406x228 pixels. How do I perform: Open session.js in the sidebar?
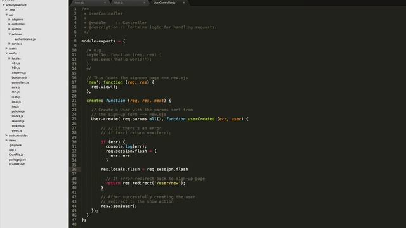click(x=18, y=121)
